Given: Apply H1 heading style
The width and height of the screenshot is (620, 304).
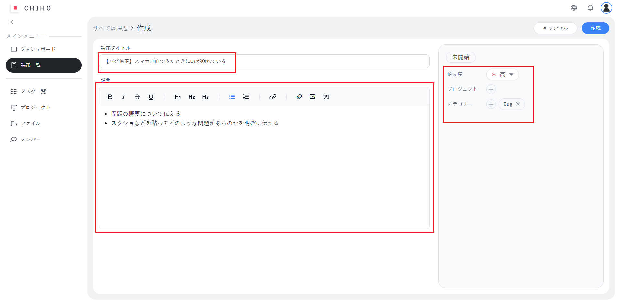Looking at the screenshot, I should 178,97.
